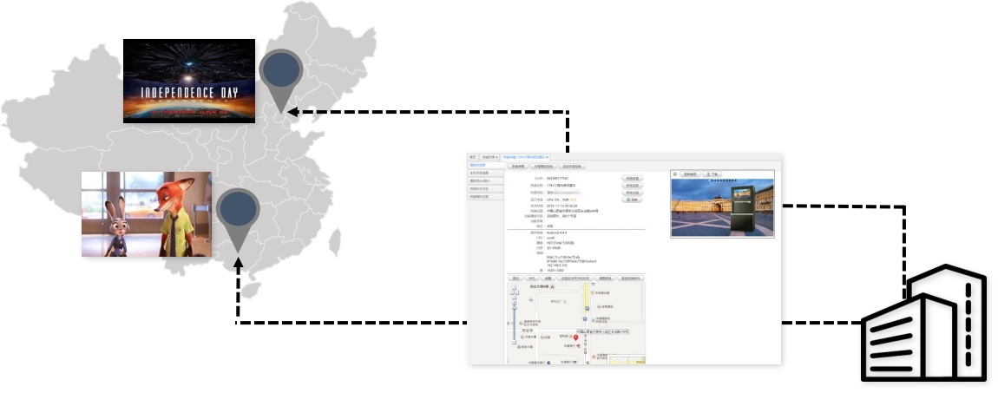Click the '1920×1080' screen resolution value
998x393 pixels.
555,271
